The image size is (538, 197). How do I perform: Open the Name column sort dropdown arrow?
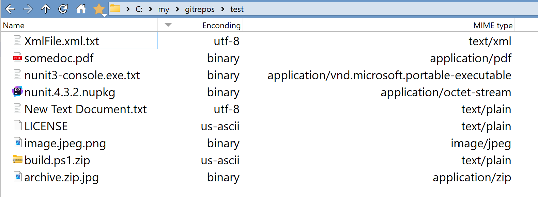(168, 25)
